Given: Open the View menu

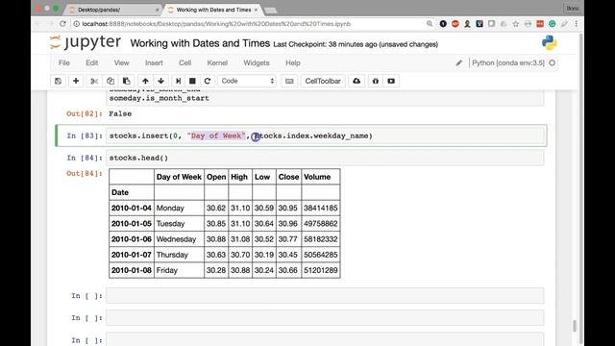Looking at the screenshot, I should tap(121, 62).
